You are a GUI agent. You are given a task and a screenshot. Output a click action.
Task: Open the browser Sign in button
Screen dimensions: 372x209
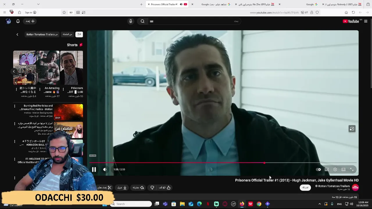point(31,12)
